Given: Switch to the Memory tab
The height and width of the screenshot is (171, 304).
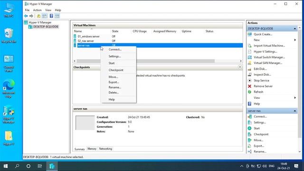Looking at the screenshot, I should (92, 149).
